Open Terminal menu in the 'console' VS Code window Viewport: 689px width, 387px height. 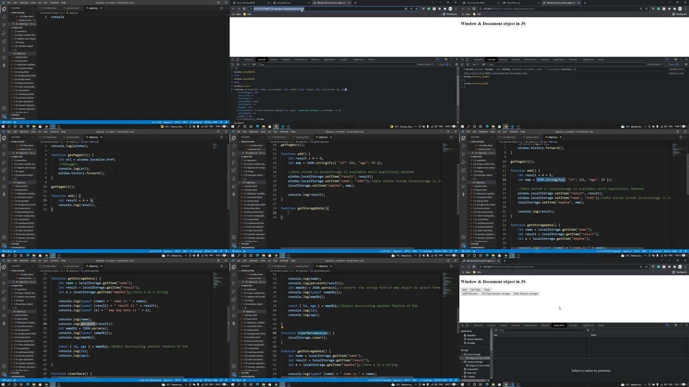coord(54,3)
